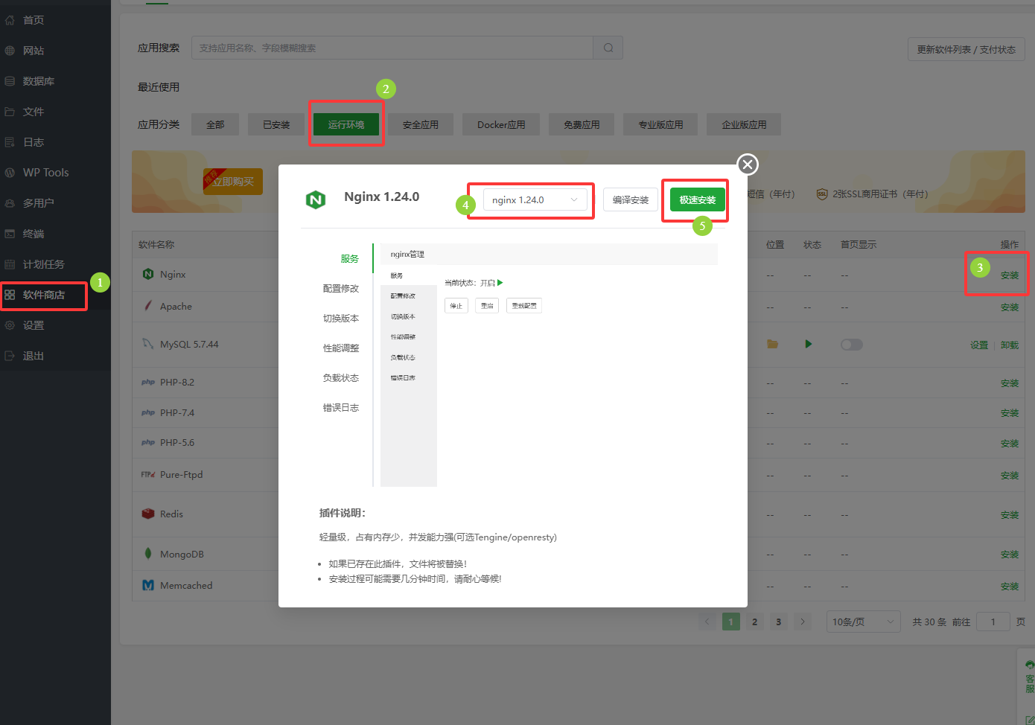Select the Docker应用 category tab
1035x725 pixels.
pos(501,124)
